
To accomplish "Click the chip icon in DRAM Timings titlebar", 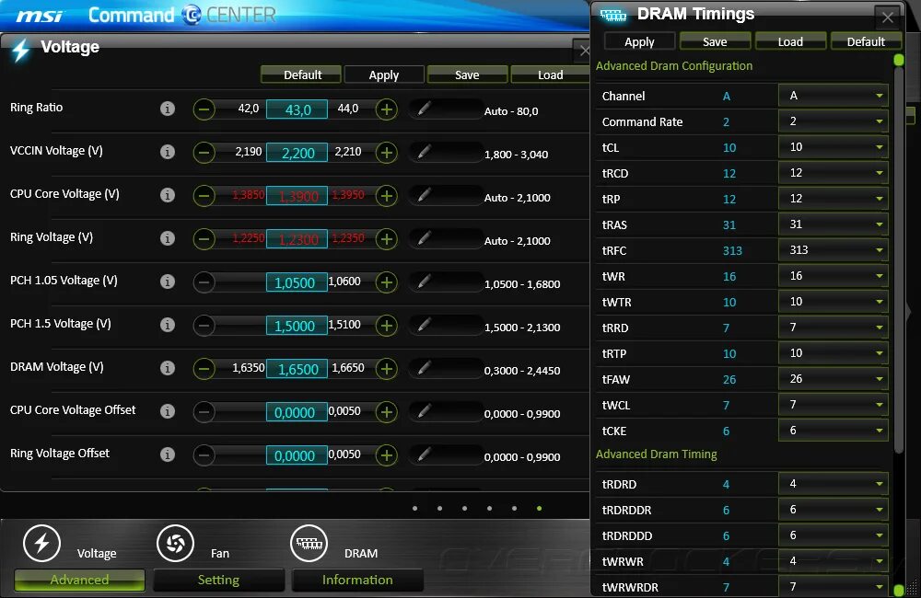I will point(613,14).
